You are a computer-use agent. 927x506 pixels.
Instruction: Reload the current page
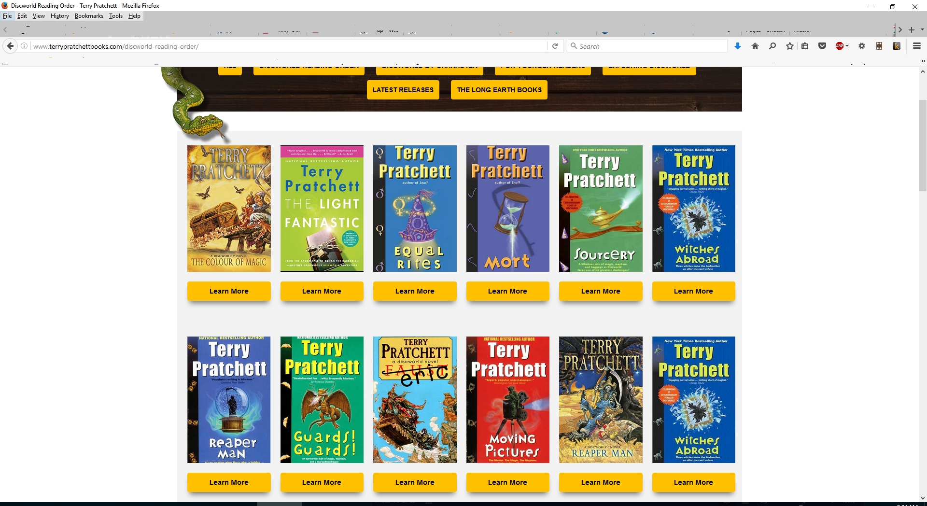coord(555,46)
